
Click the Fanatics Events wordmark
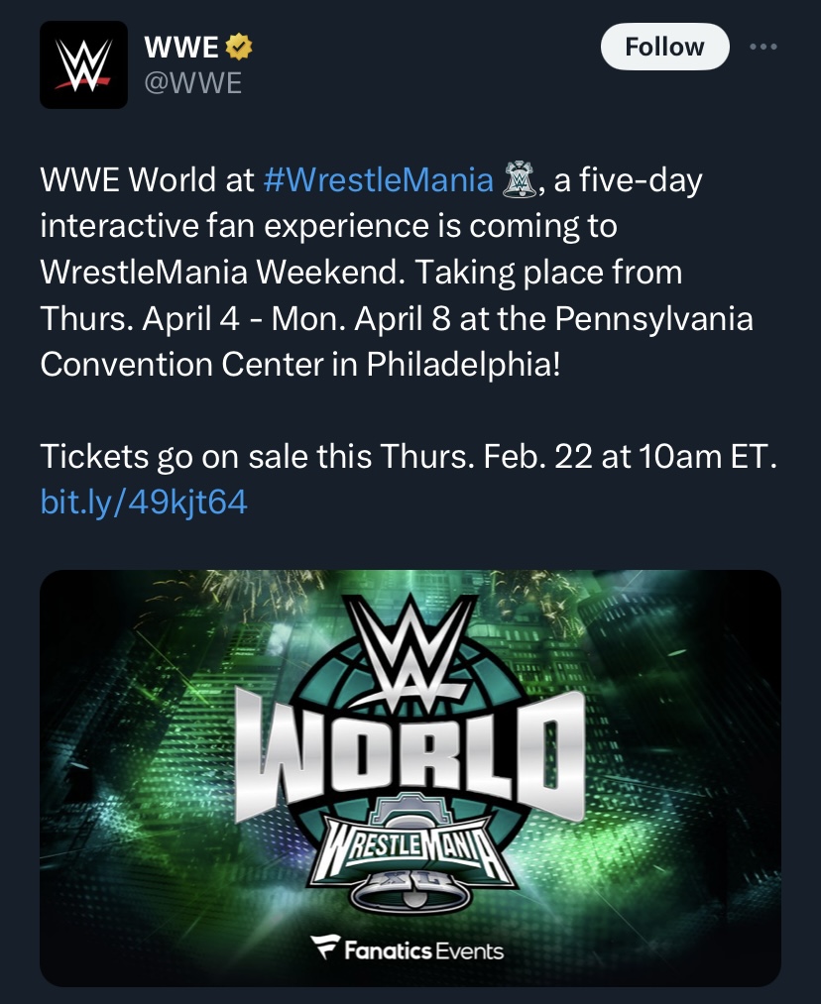423,951
